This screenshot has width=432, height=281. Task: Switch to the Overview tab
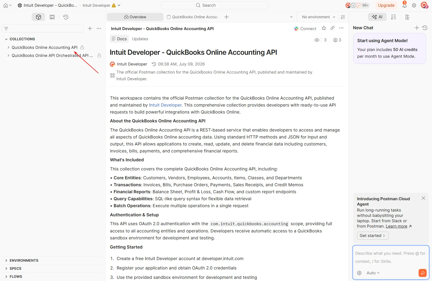[x=135, y=17]
